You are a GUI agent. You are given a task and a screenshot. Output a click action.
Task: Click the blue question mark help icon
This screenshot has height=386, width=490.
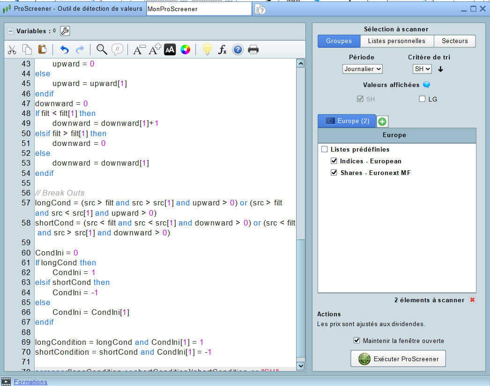coord(238,50)
